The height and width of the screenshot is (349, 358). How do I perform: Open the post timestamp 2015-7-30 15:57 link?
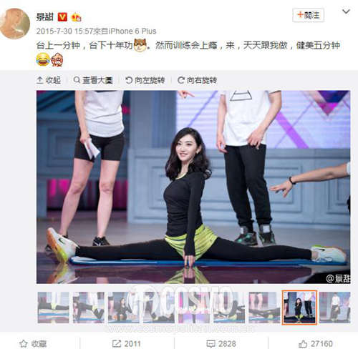pos(64,31)
